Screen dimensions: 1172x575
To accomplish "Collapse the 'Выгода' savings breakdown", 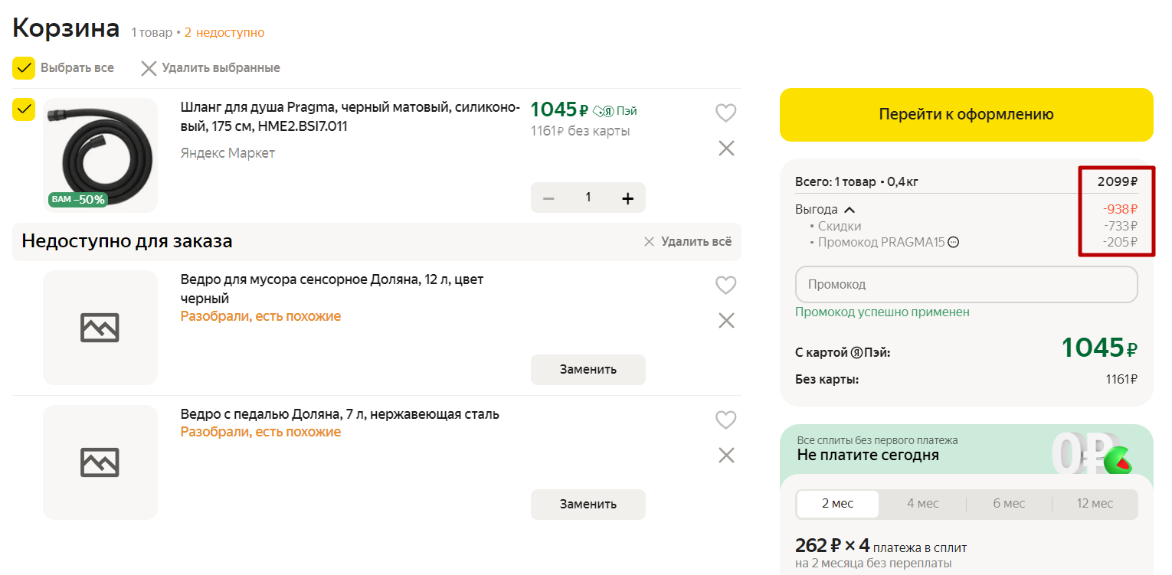I will coord(849,210).
